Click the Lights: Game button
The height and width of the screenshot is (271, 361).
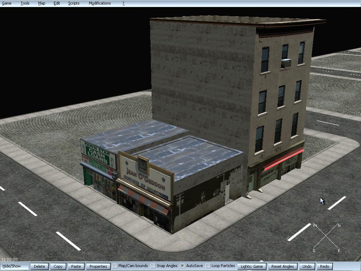[x=252, y=266]
